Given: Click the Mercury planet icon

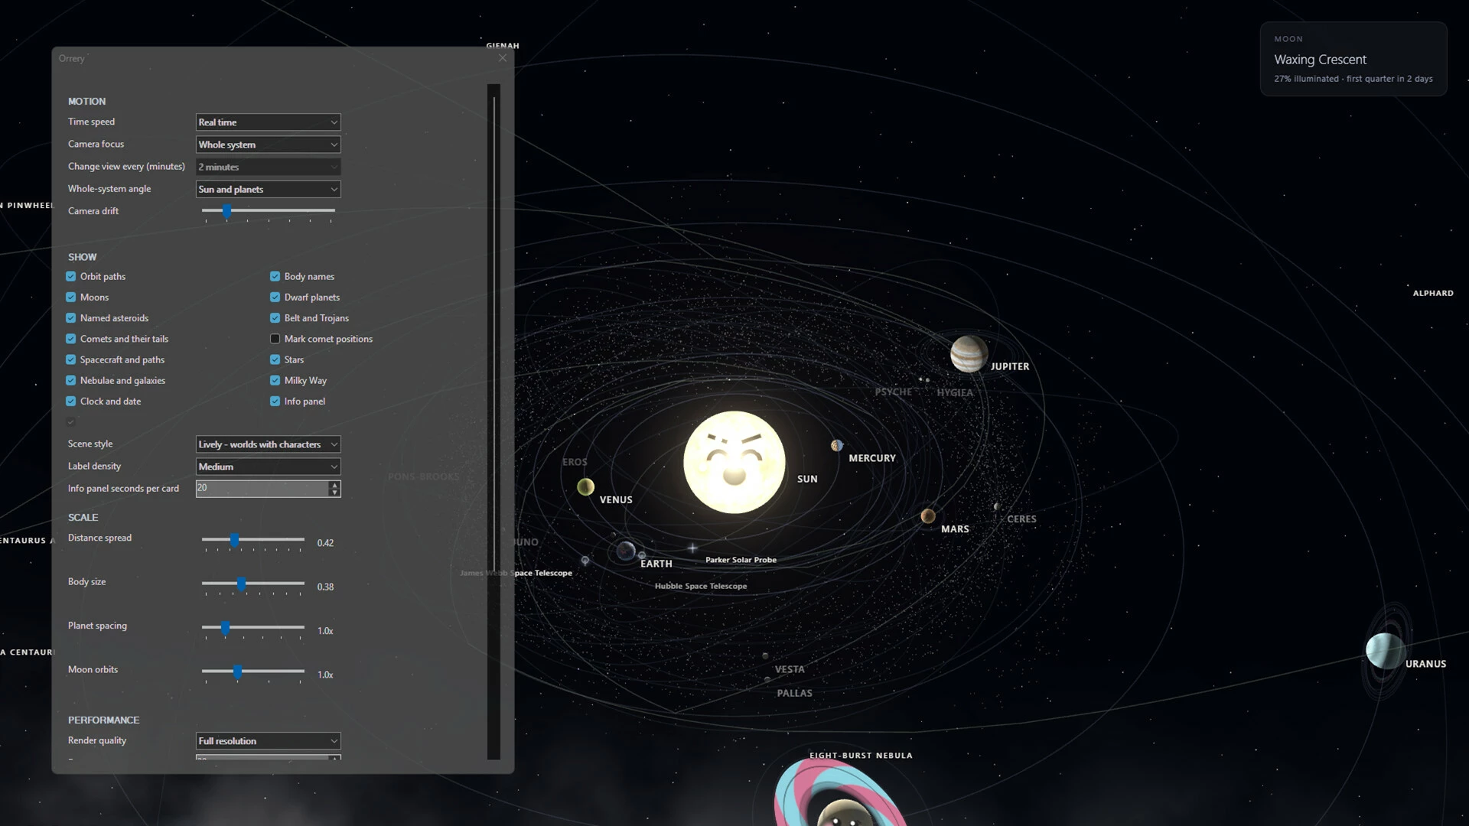Looking at the screenshot, I should 837,445.
